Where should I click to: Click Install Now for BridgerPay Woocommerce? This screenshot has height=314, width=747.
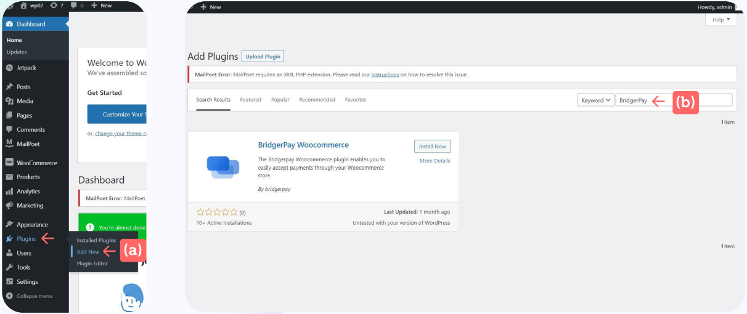433,147
